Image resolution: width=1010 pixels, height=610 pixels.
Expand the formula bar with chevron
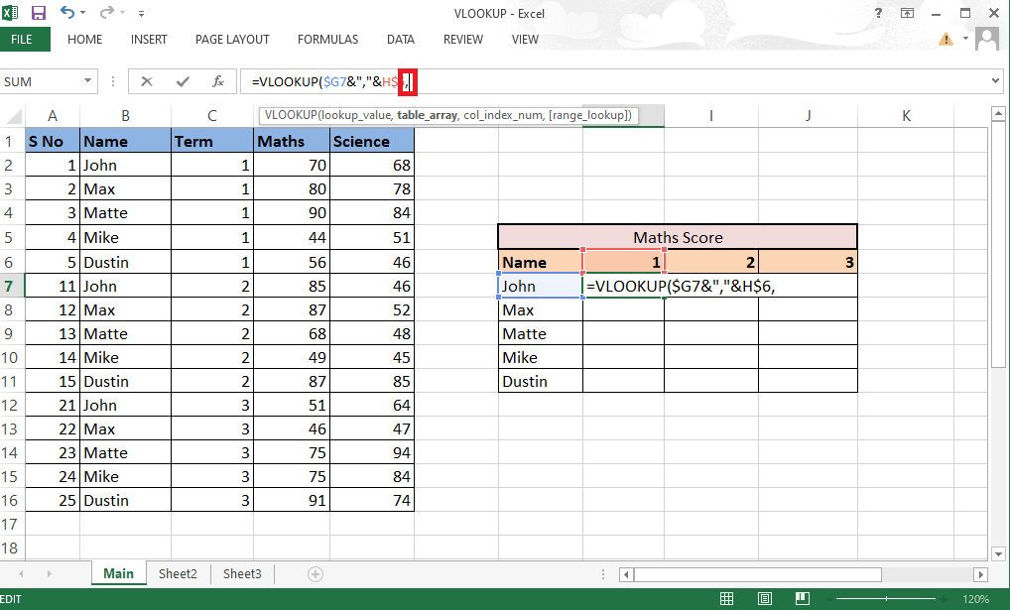[996, 81]
